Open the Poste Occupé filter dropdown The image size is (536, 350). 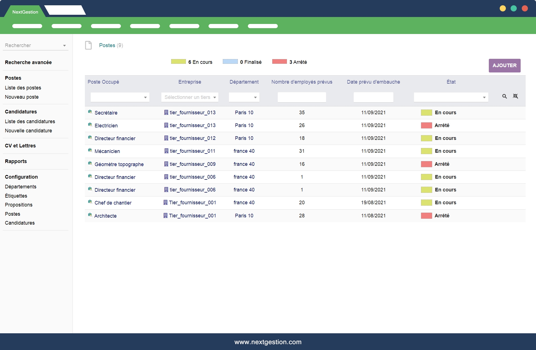tap(120, 97)
